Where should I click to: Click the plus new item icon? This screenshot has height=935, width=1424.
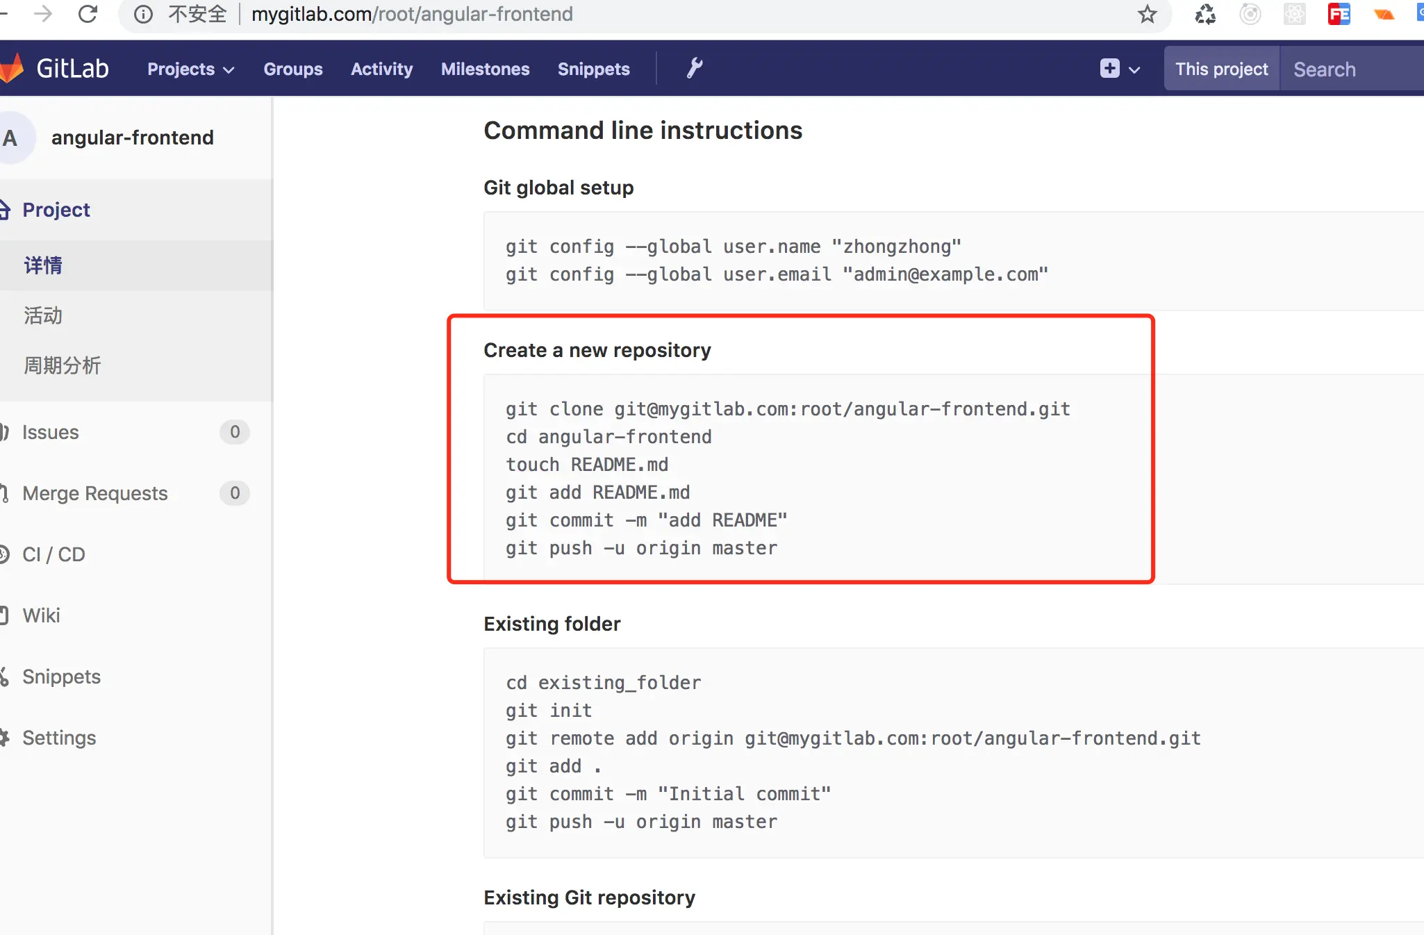[x=1109, y=68]
